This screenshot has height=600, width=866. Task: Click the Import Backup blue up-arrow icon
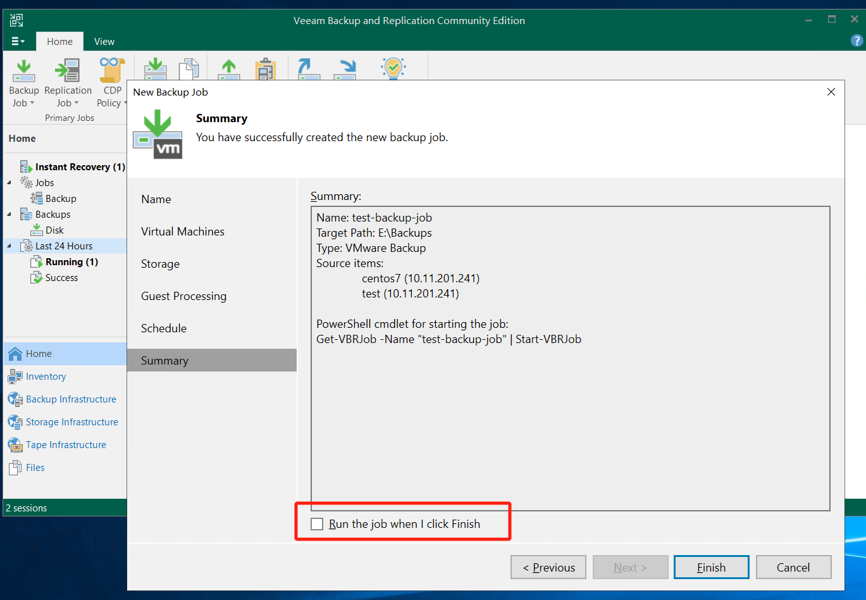309,69
